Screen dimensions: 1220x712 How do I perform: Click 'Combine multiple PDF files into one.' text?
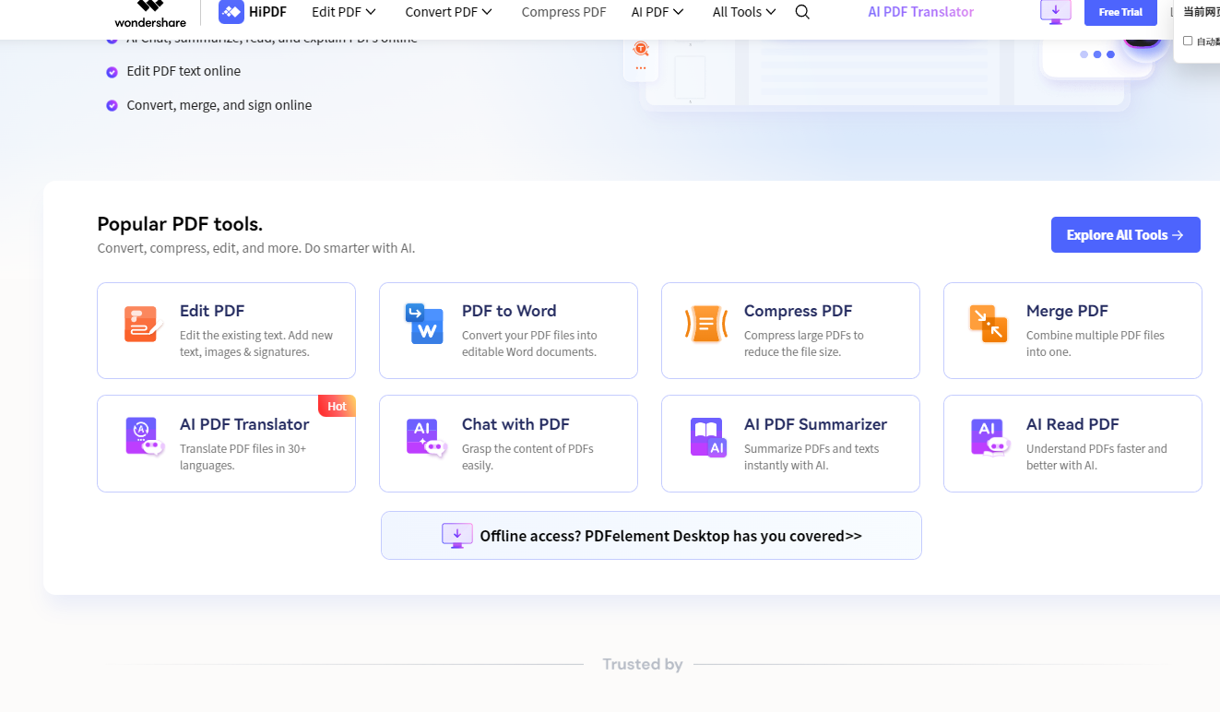pos(1095,344)
